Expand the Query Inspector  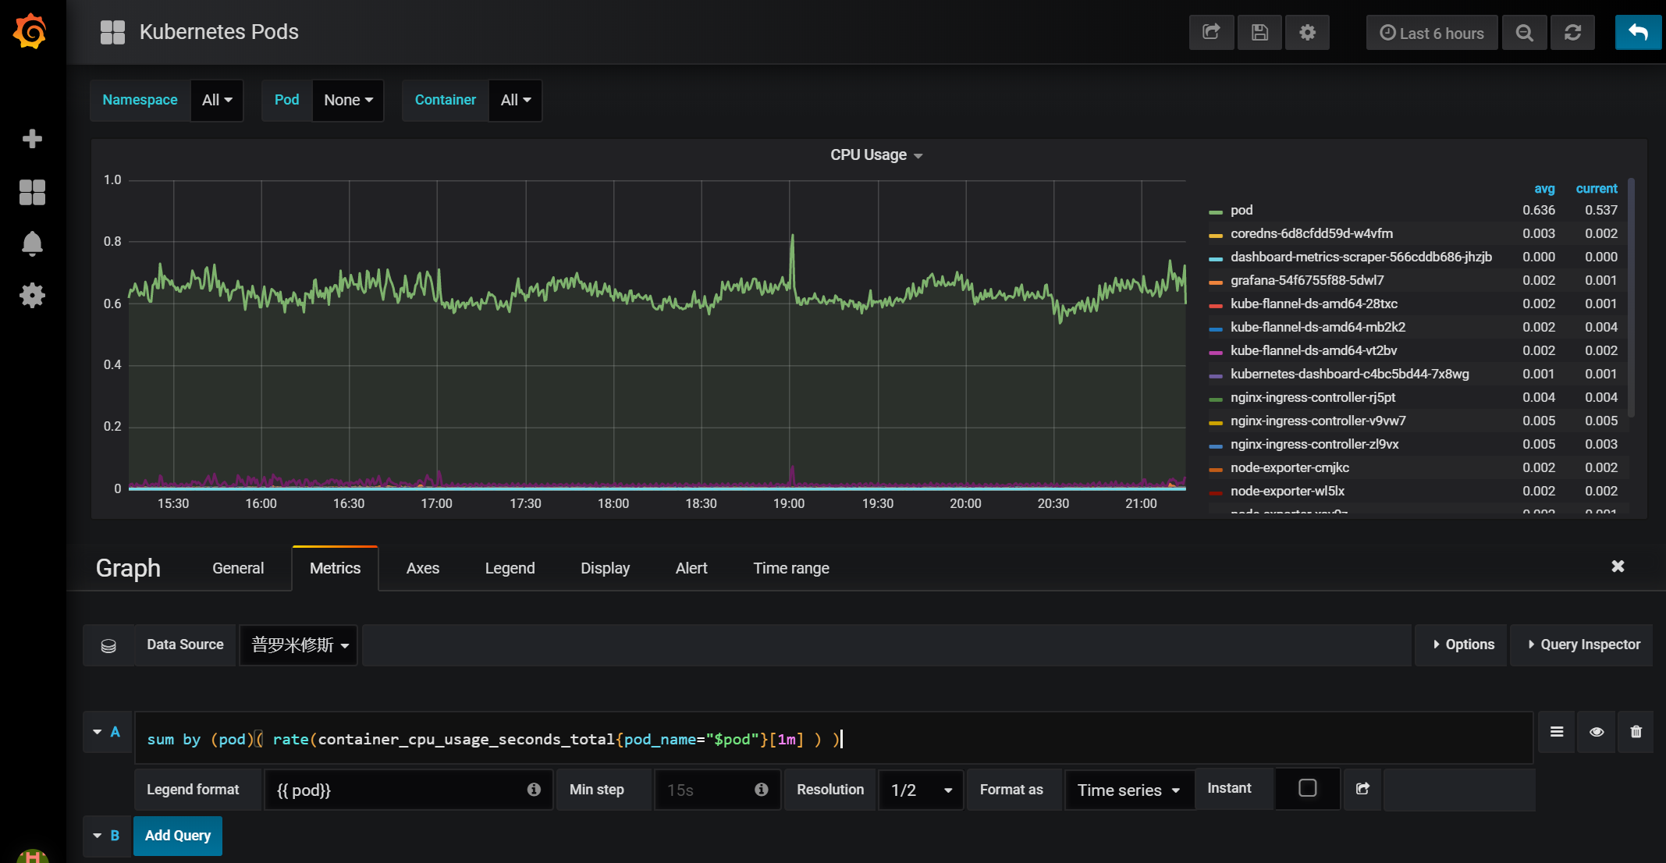[x=1583, y=645]
